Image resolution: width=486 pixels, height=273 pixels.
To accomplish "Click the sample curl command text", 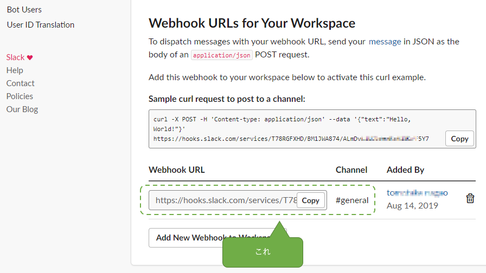I will click(x=291, y=129).
